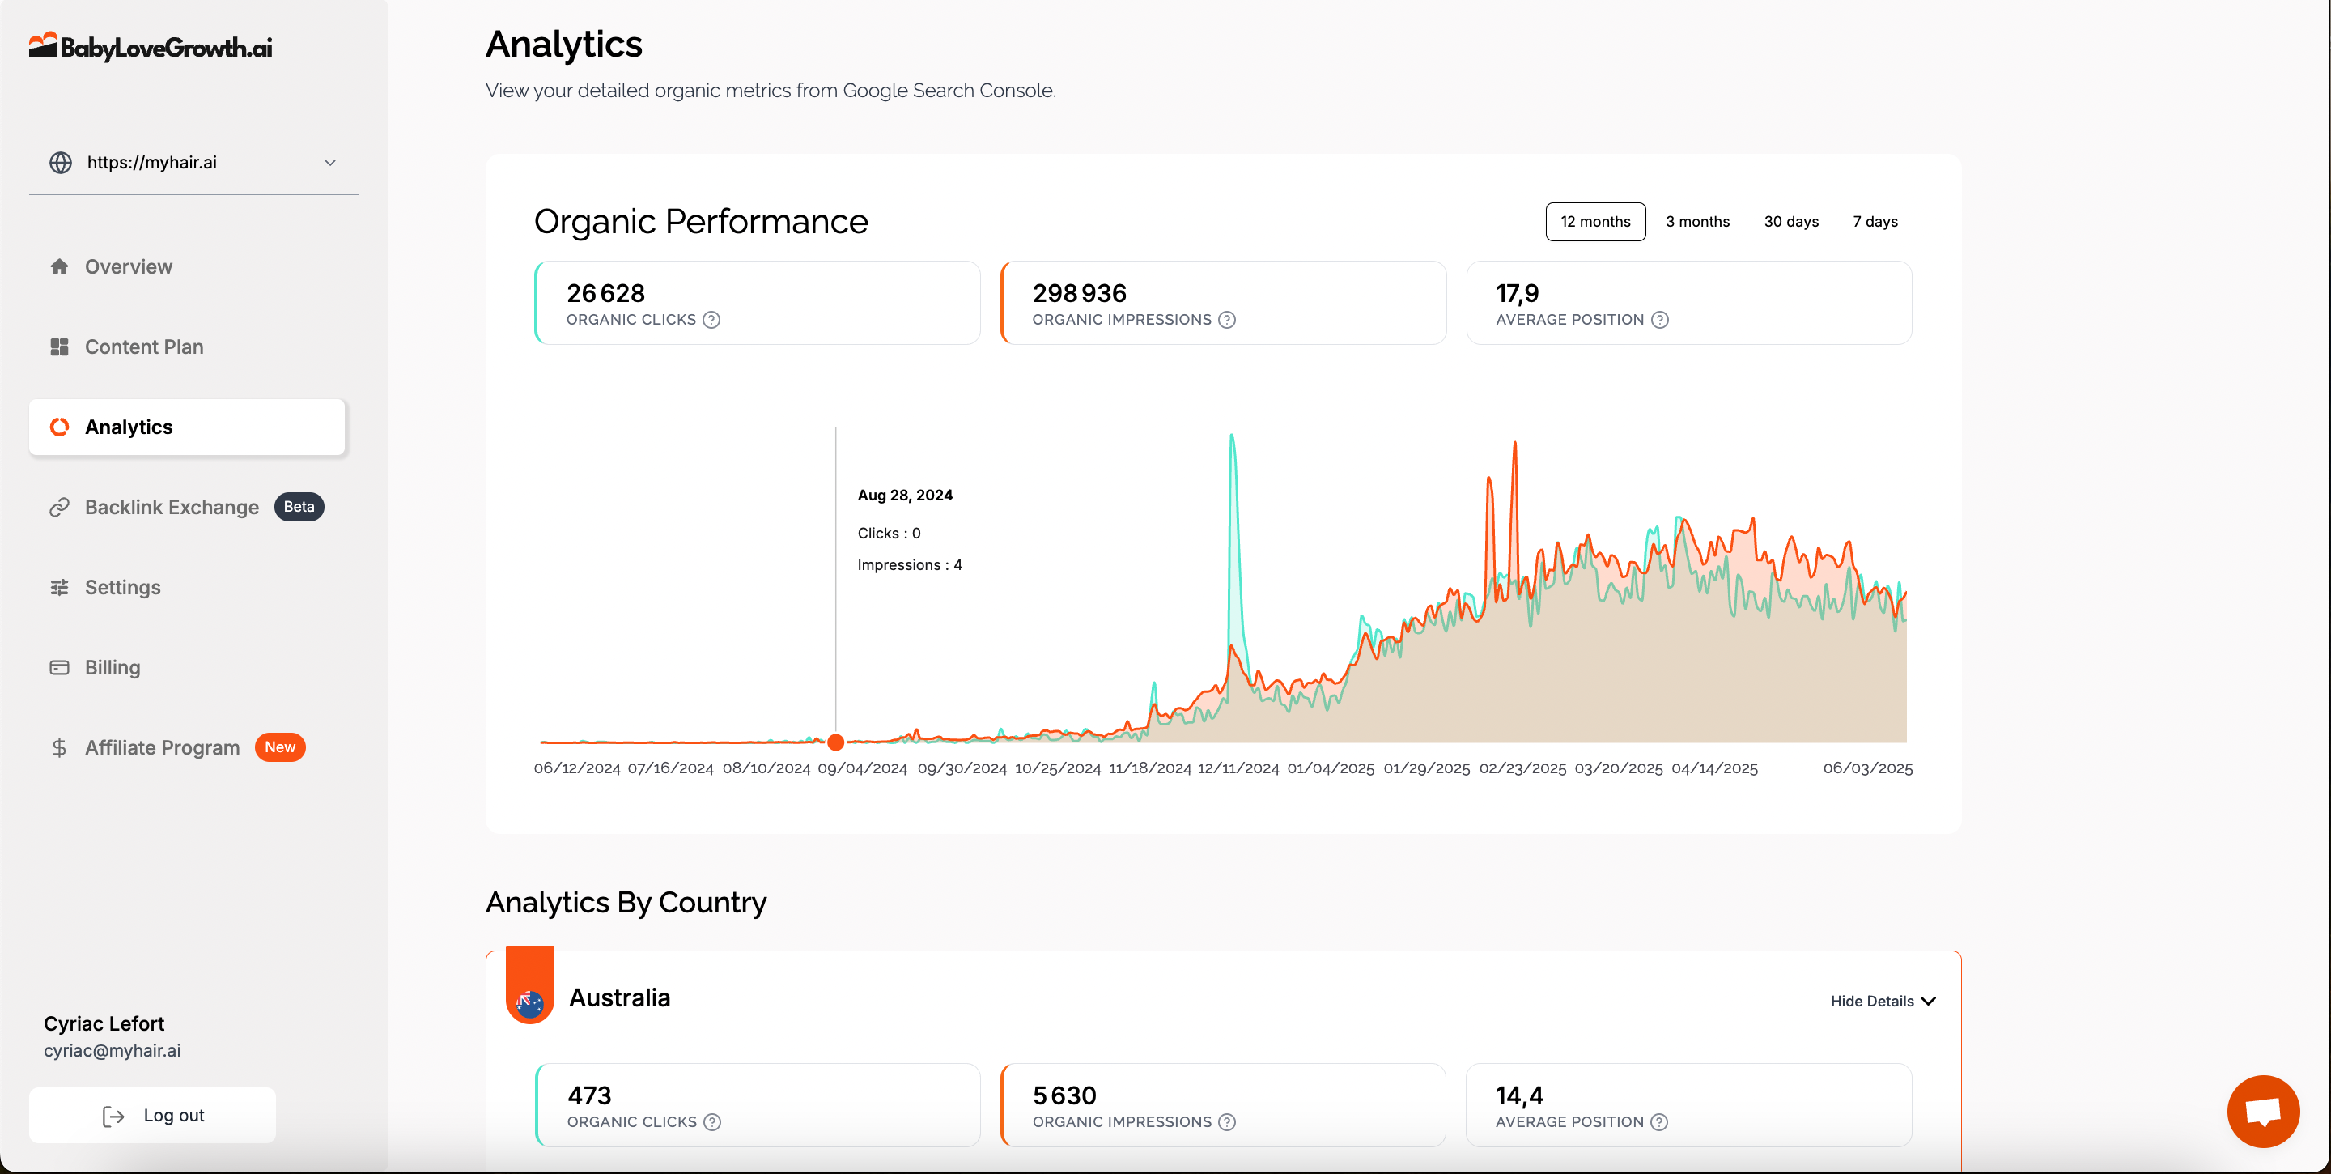Click the Backlink Exchange chain icon

60,507
